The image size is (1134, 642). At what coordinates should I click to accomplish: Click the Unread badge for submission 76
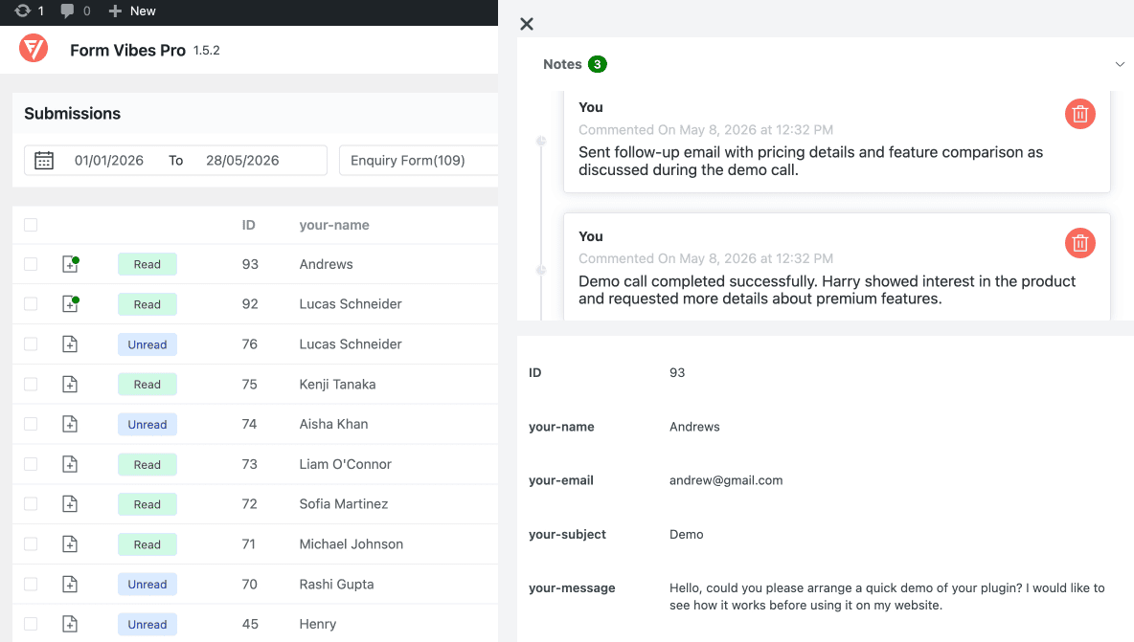point(147,344)
